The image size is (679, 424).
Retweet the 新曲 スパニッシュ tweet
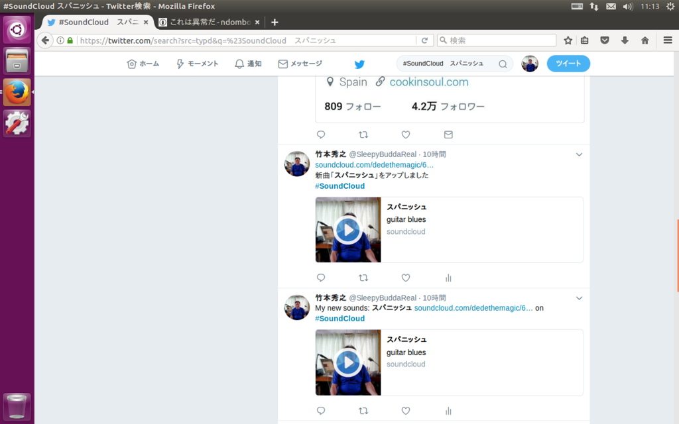(363, 278)
